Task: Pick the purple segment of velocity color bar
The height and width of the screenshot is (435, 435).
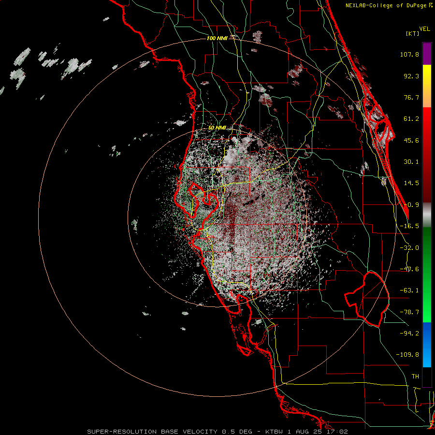Action: pyautogui.click(x=427, y=54)
